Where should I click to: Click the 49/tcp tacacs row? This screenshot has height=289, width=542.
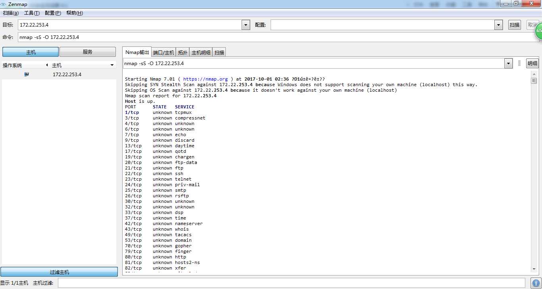click(x=158, y=235)
